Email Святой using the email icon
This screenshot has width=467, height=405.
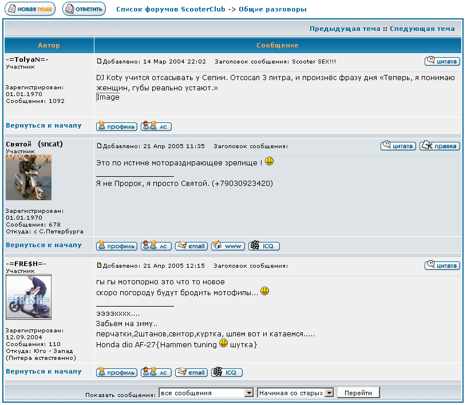pos(191,246)
